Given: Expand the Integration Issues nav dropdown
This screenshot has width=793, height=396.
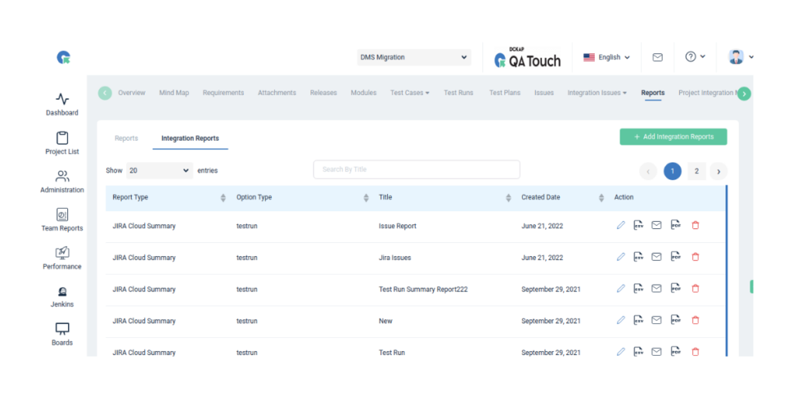Looking at the screenshot, I should 597,93.
